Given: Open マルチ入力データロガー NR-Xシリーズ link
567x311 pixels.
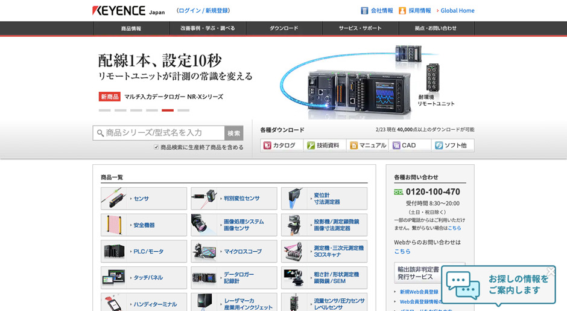Looking at the screenshot, I should coord(174,97).
